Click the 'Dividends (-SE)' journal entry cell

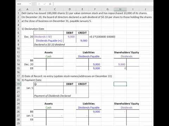pos(43,37)
